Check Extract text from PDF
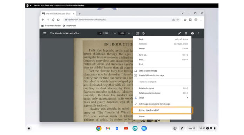The width and height of the screenshot is (244, 135). (162, 110)
